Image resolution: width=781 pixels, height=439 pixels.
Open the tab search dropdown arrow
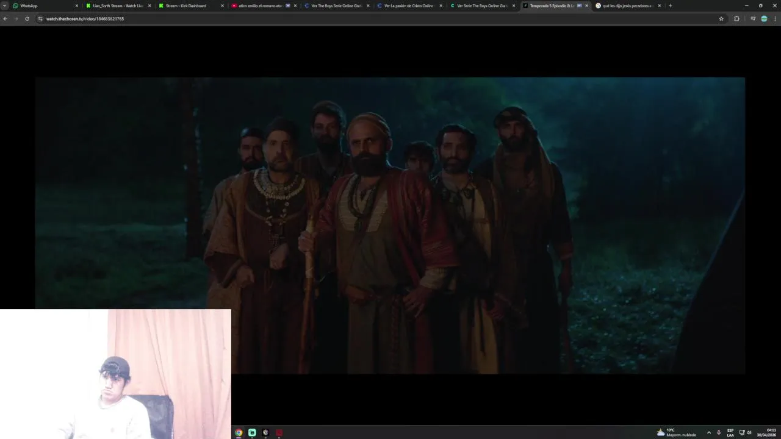click(x=5, y=5)
